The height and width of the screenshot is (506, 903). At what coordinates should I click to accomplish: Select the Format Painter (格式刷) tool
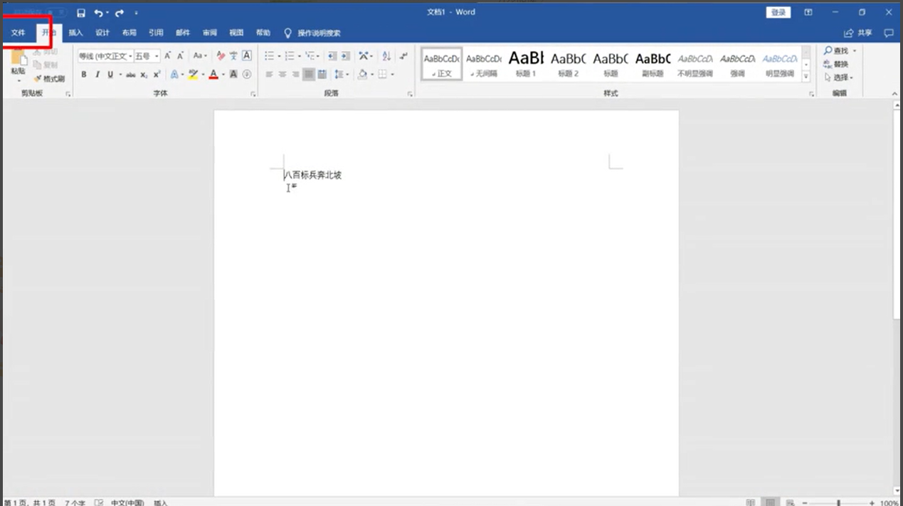[50, 79]
